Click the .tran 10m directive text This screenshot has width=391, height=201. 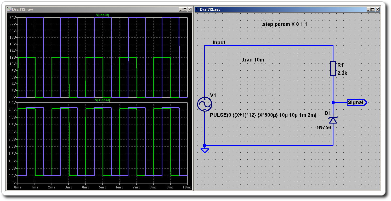[253, 60]
